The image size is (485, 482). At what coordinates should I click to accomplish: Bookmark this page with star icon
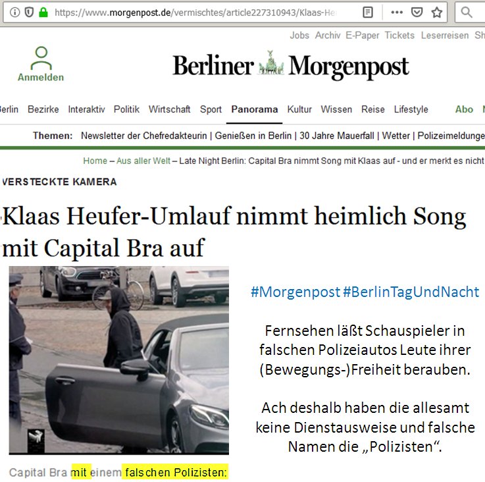tap(437, 13)
